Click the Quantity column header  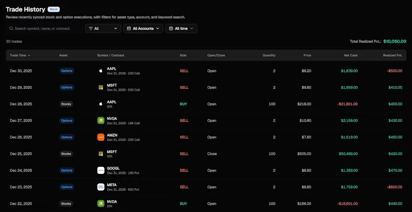[x=269, y=56]
